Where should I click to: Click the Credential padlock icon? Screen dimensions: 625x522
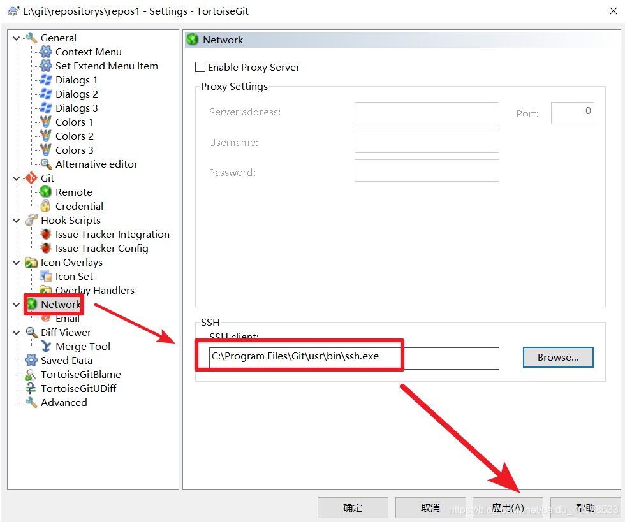46,206
